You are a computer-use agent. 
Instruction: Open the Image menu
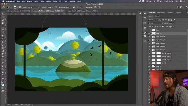[29, 1]
